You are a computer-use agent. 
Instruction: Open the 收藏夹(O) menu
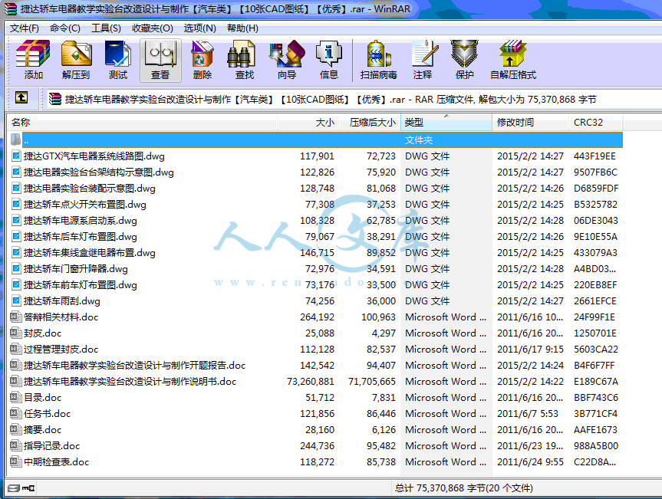click(153, 28)
